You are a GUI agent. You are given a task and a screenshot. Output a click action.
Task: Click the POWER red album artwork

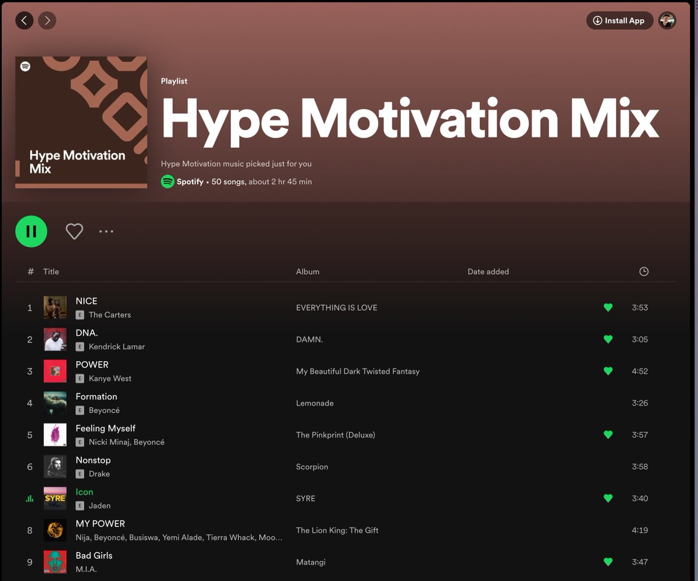[55, 371]
